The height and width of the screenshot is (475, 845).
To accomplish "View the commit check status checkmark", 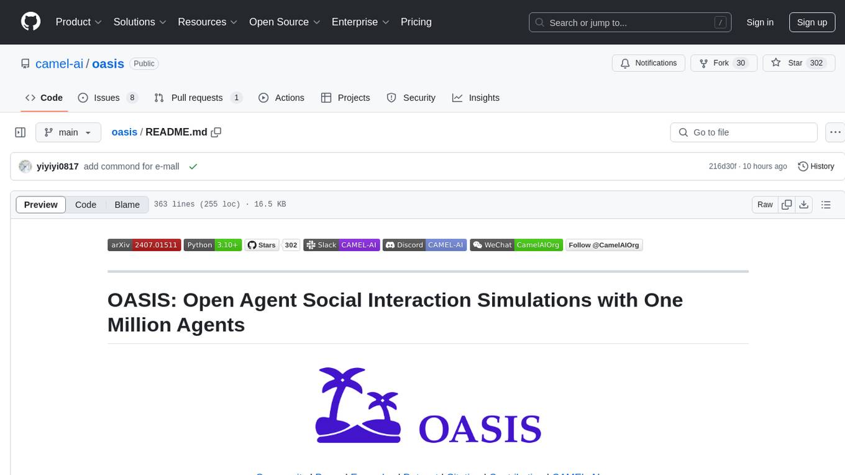I will [193, 166].
